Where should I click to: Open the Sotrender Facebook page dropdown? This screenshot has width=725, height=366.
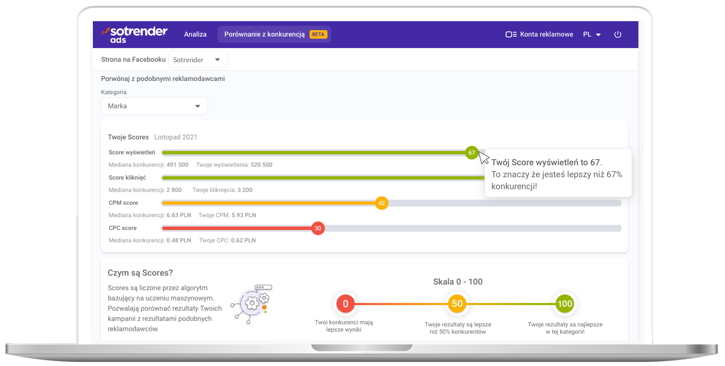coord(198,60)
